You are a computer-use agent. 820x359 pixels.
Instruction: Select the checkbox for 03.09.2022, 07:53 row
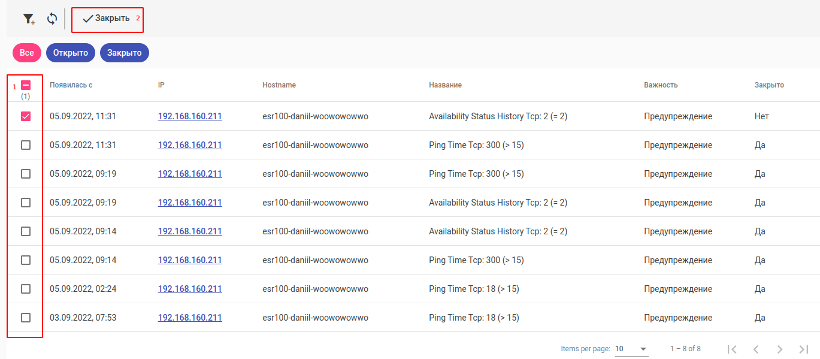coord(26,318)
